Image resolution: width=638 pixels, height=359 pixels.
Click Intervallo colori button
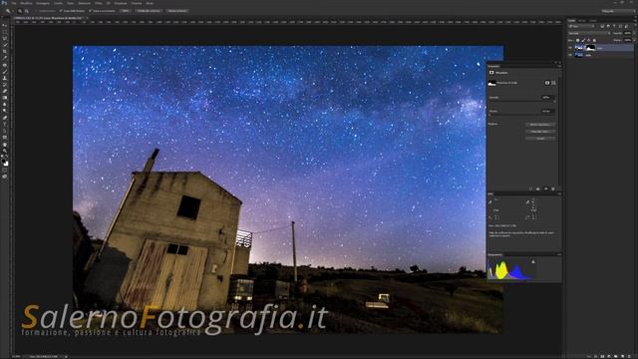tap(540, 132)
